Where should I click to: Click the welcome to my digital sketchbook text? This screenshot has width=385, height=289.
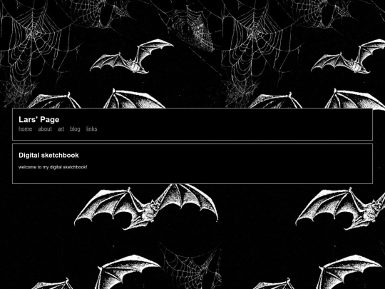pyautogui.click(x=53, y=167)
